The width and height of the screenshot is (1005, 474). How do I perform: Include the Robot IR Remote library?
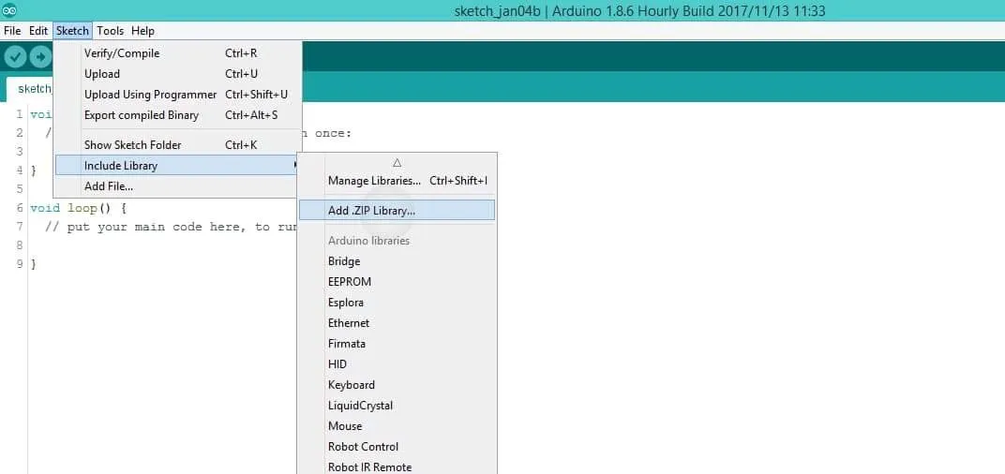click(x=397, y=467)
